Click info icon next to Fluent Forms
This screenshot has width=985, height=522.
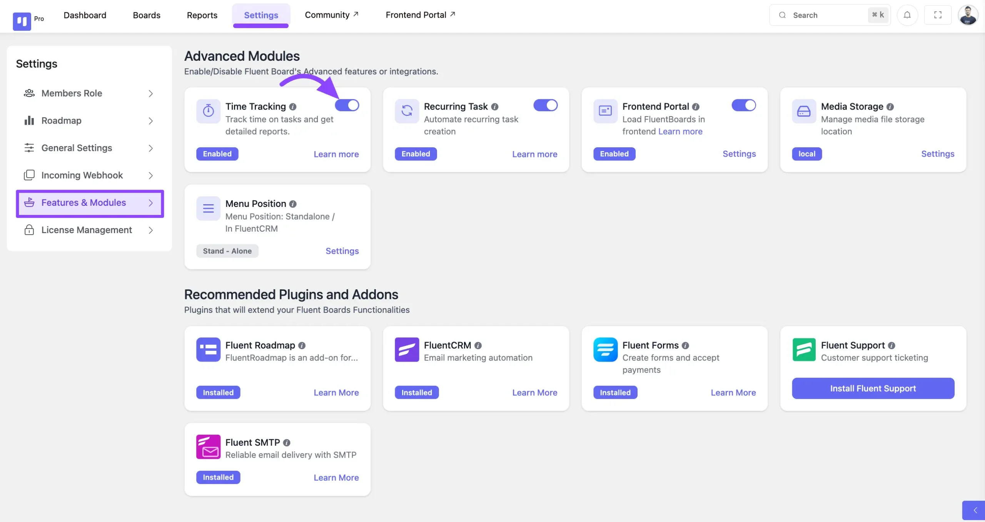point(685,345)
